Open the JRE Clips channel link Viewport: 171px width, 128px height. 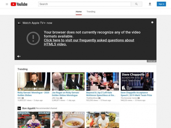(56, 98)
